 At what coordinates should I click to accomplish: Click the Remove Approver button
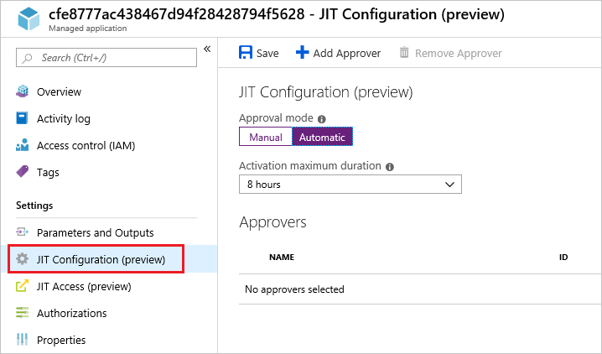point(450,53)
